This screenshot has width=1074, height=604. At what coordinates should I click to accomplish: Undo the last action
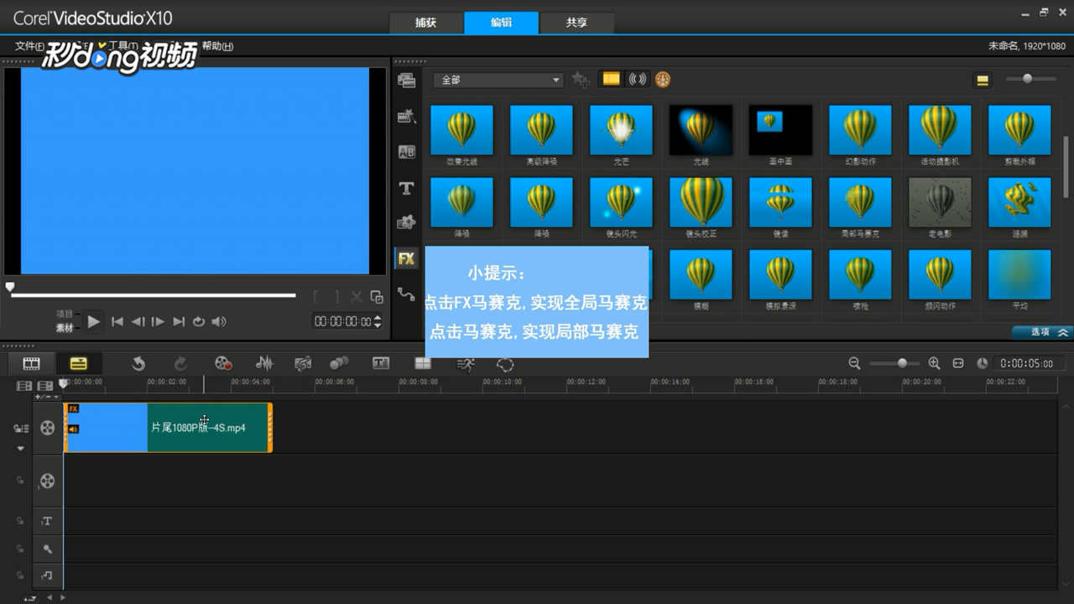tap(138, 363)
